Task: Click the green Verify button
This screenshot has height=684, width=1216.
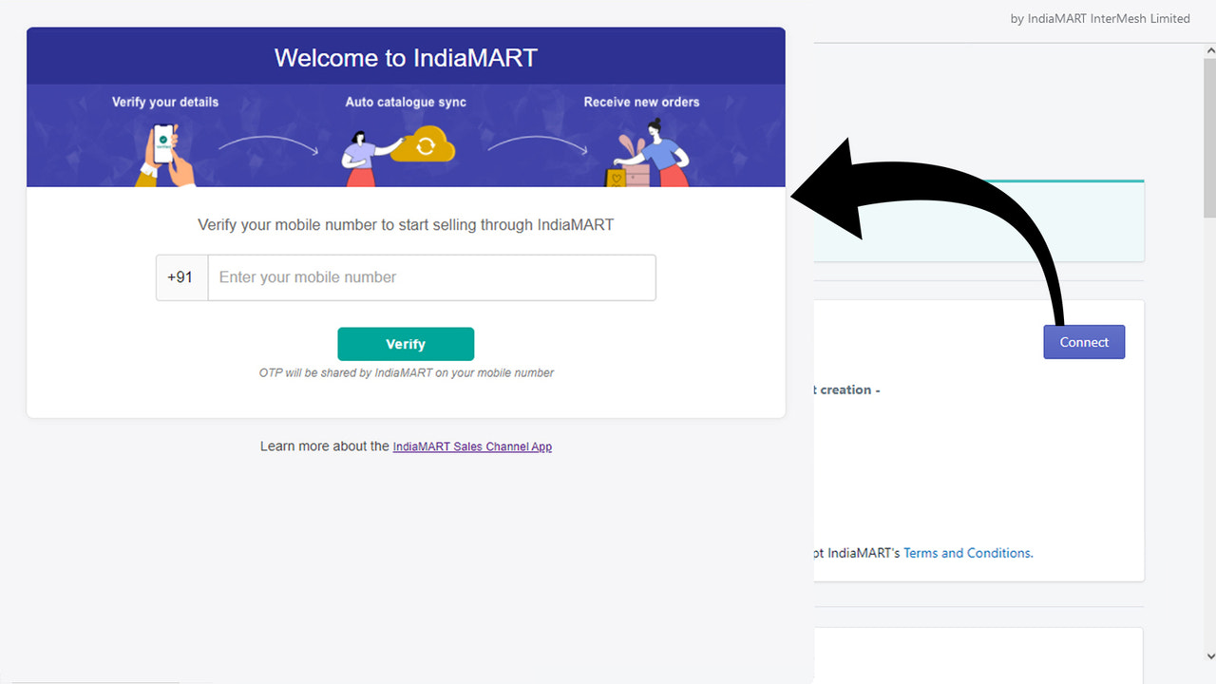Action: (406, 344)
